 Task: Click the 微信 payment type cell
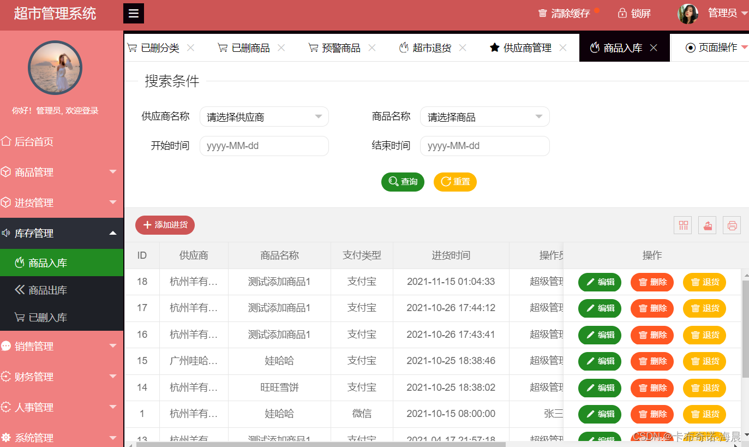(362, 414)
